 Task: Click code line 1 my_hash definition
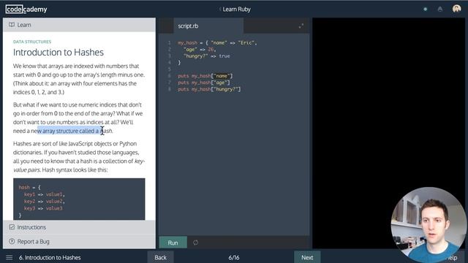click(217, 42)
